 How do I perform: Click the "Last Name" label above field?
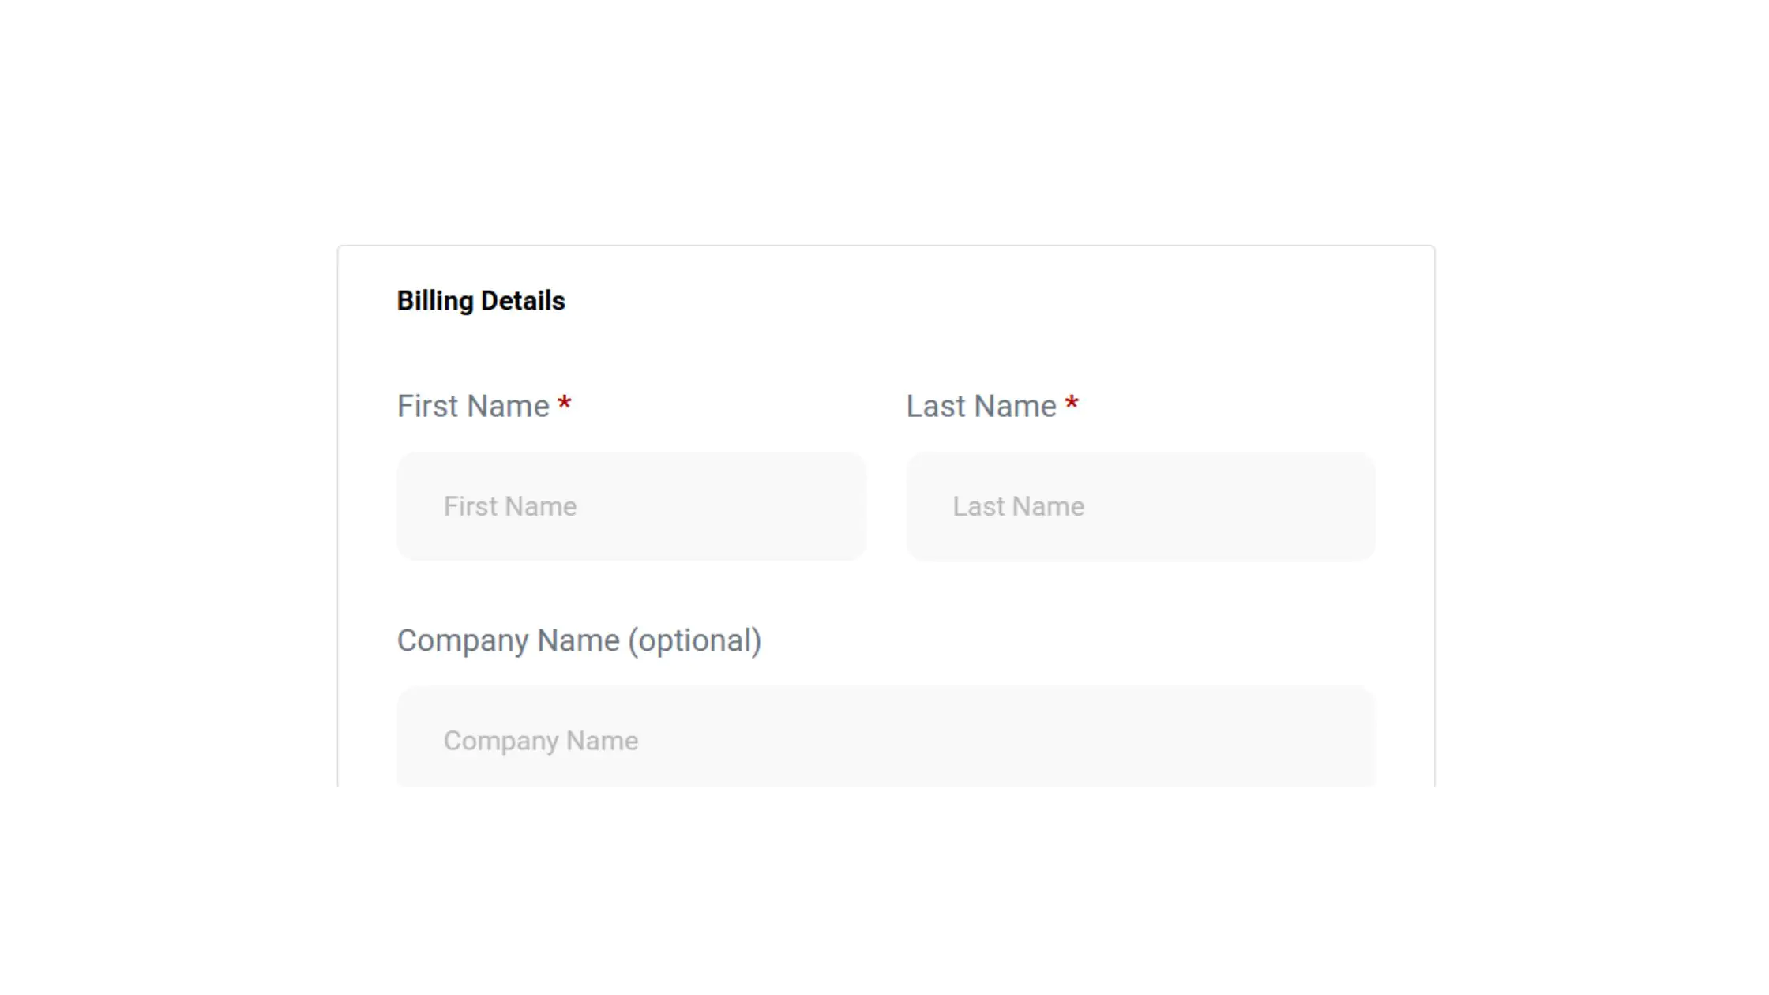(981, 406)
